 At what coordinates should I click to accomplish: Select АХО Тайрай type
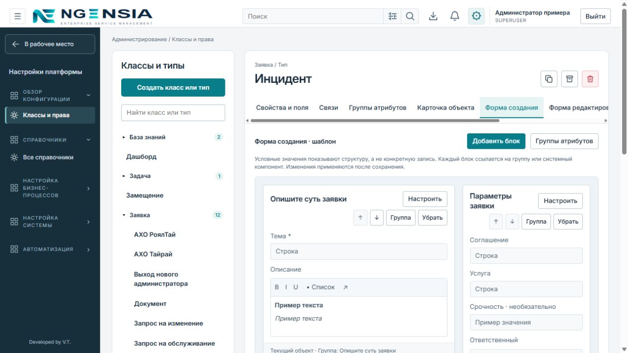153,254
